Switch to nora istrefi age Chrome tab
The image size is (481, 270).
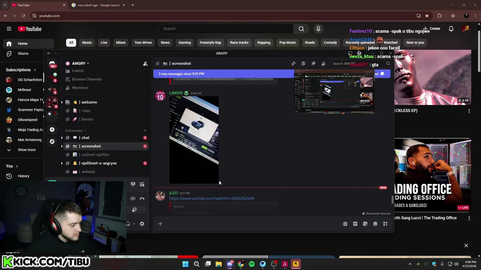click(98, 5)
